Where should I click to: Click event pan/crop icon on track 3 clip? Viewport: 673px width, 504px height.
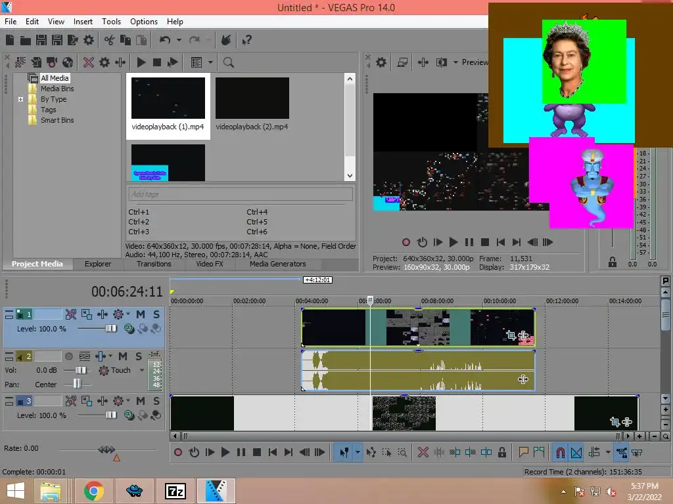615,422
